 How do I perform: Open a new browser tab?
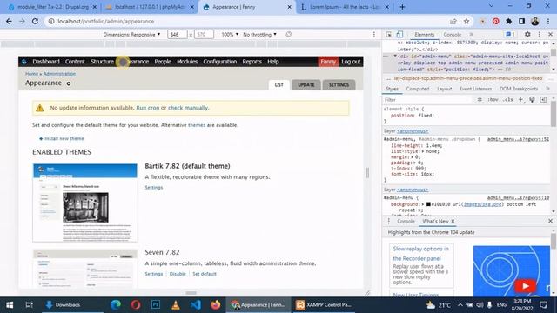pyautogui.click(x=402, y=7)
